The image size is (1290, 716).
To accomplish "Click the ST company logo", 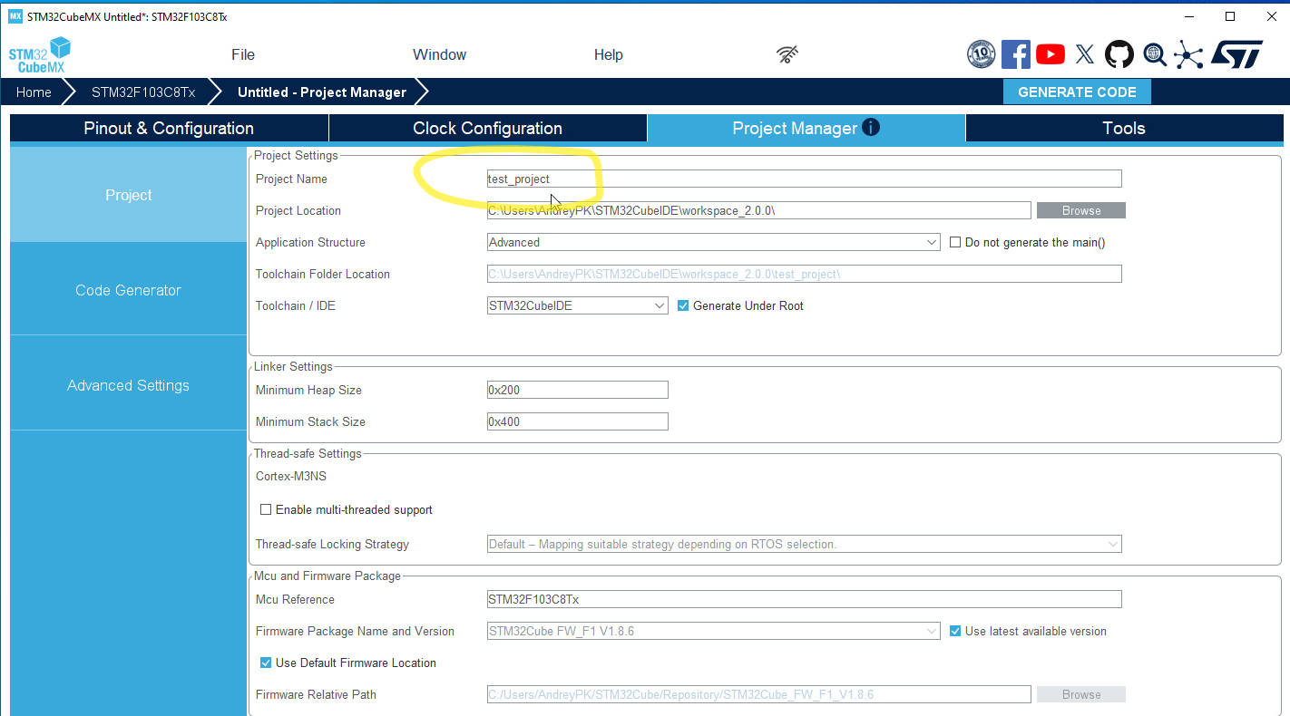I will click(1236, 54).
